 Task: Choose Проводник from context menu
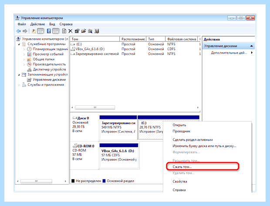182,131
